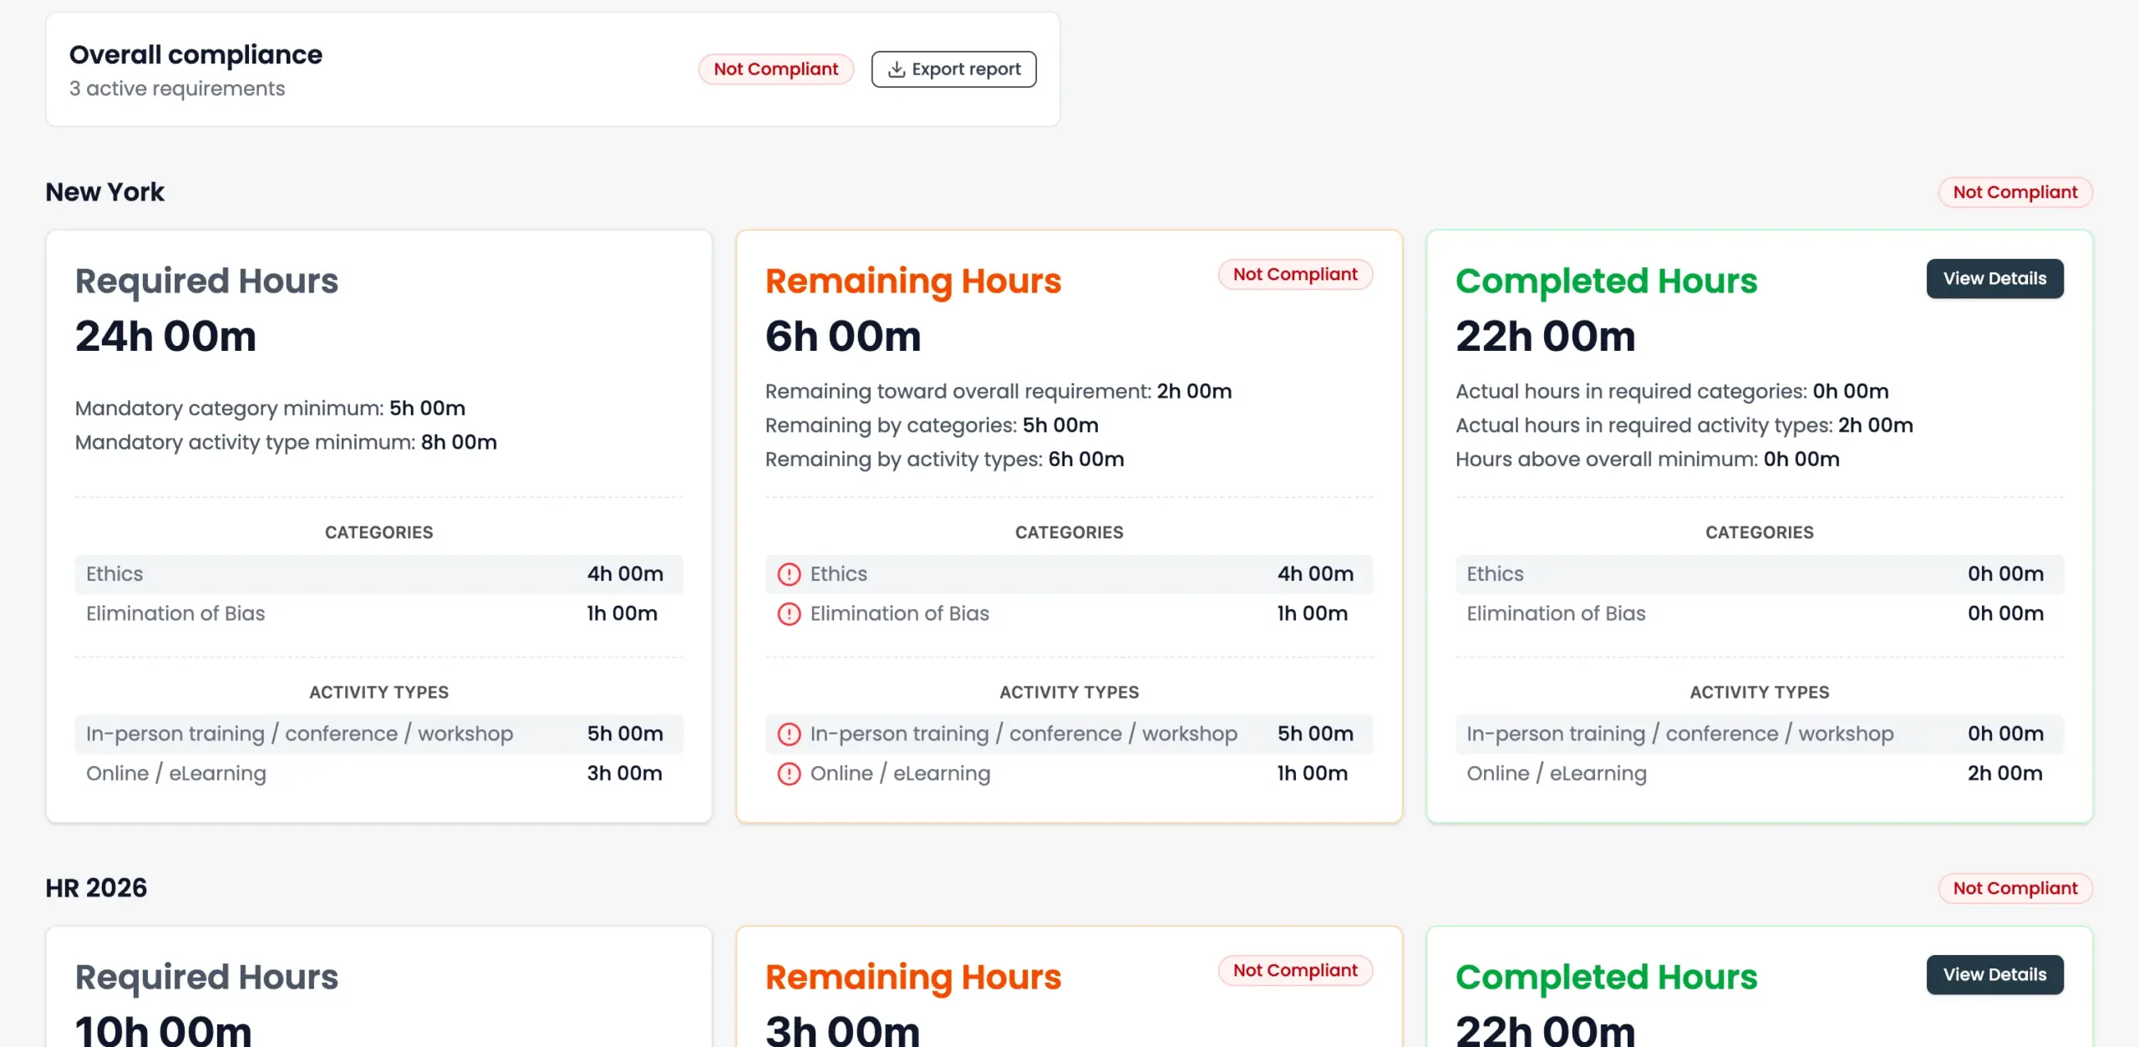Select the Ethics row in Required Hours categories
Screen dimensions: 2139x1047
[x=379, y=574]
